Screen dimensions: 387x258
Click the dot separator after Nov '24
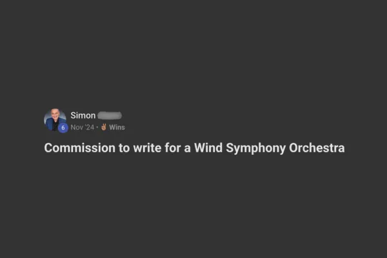(x=97, y=128)
